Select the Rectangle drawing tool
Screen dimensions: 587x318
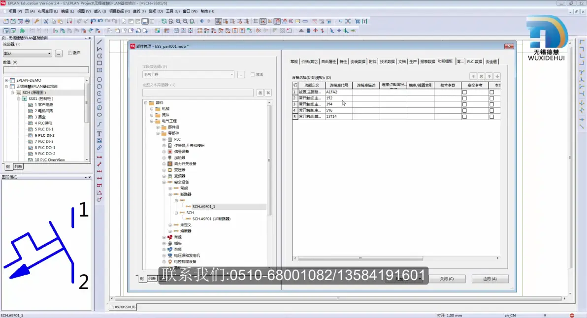pos(99,63)
